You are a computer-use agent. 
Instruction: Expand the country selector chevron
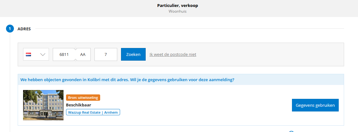point(43,54)
